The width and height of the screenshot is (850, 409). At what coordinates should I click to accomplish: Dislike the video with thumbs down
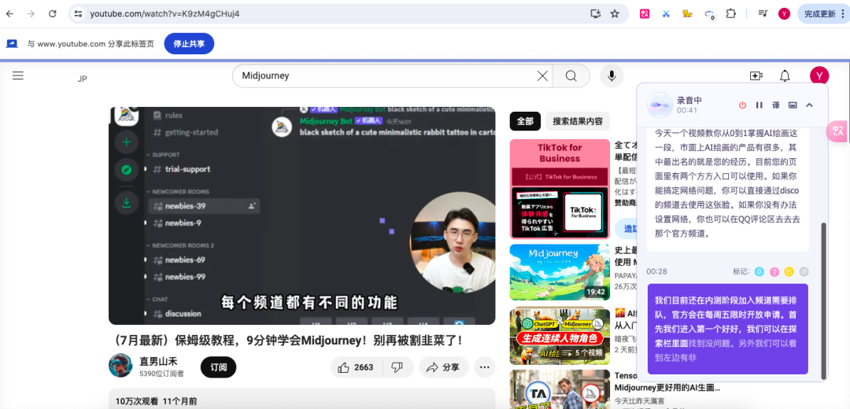[x=397, y=367]
